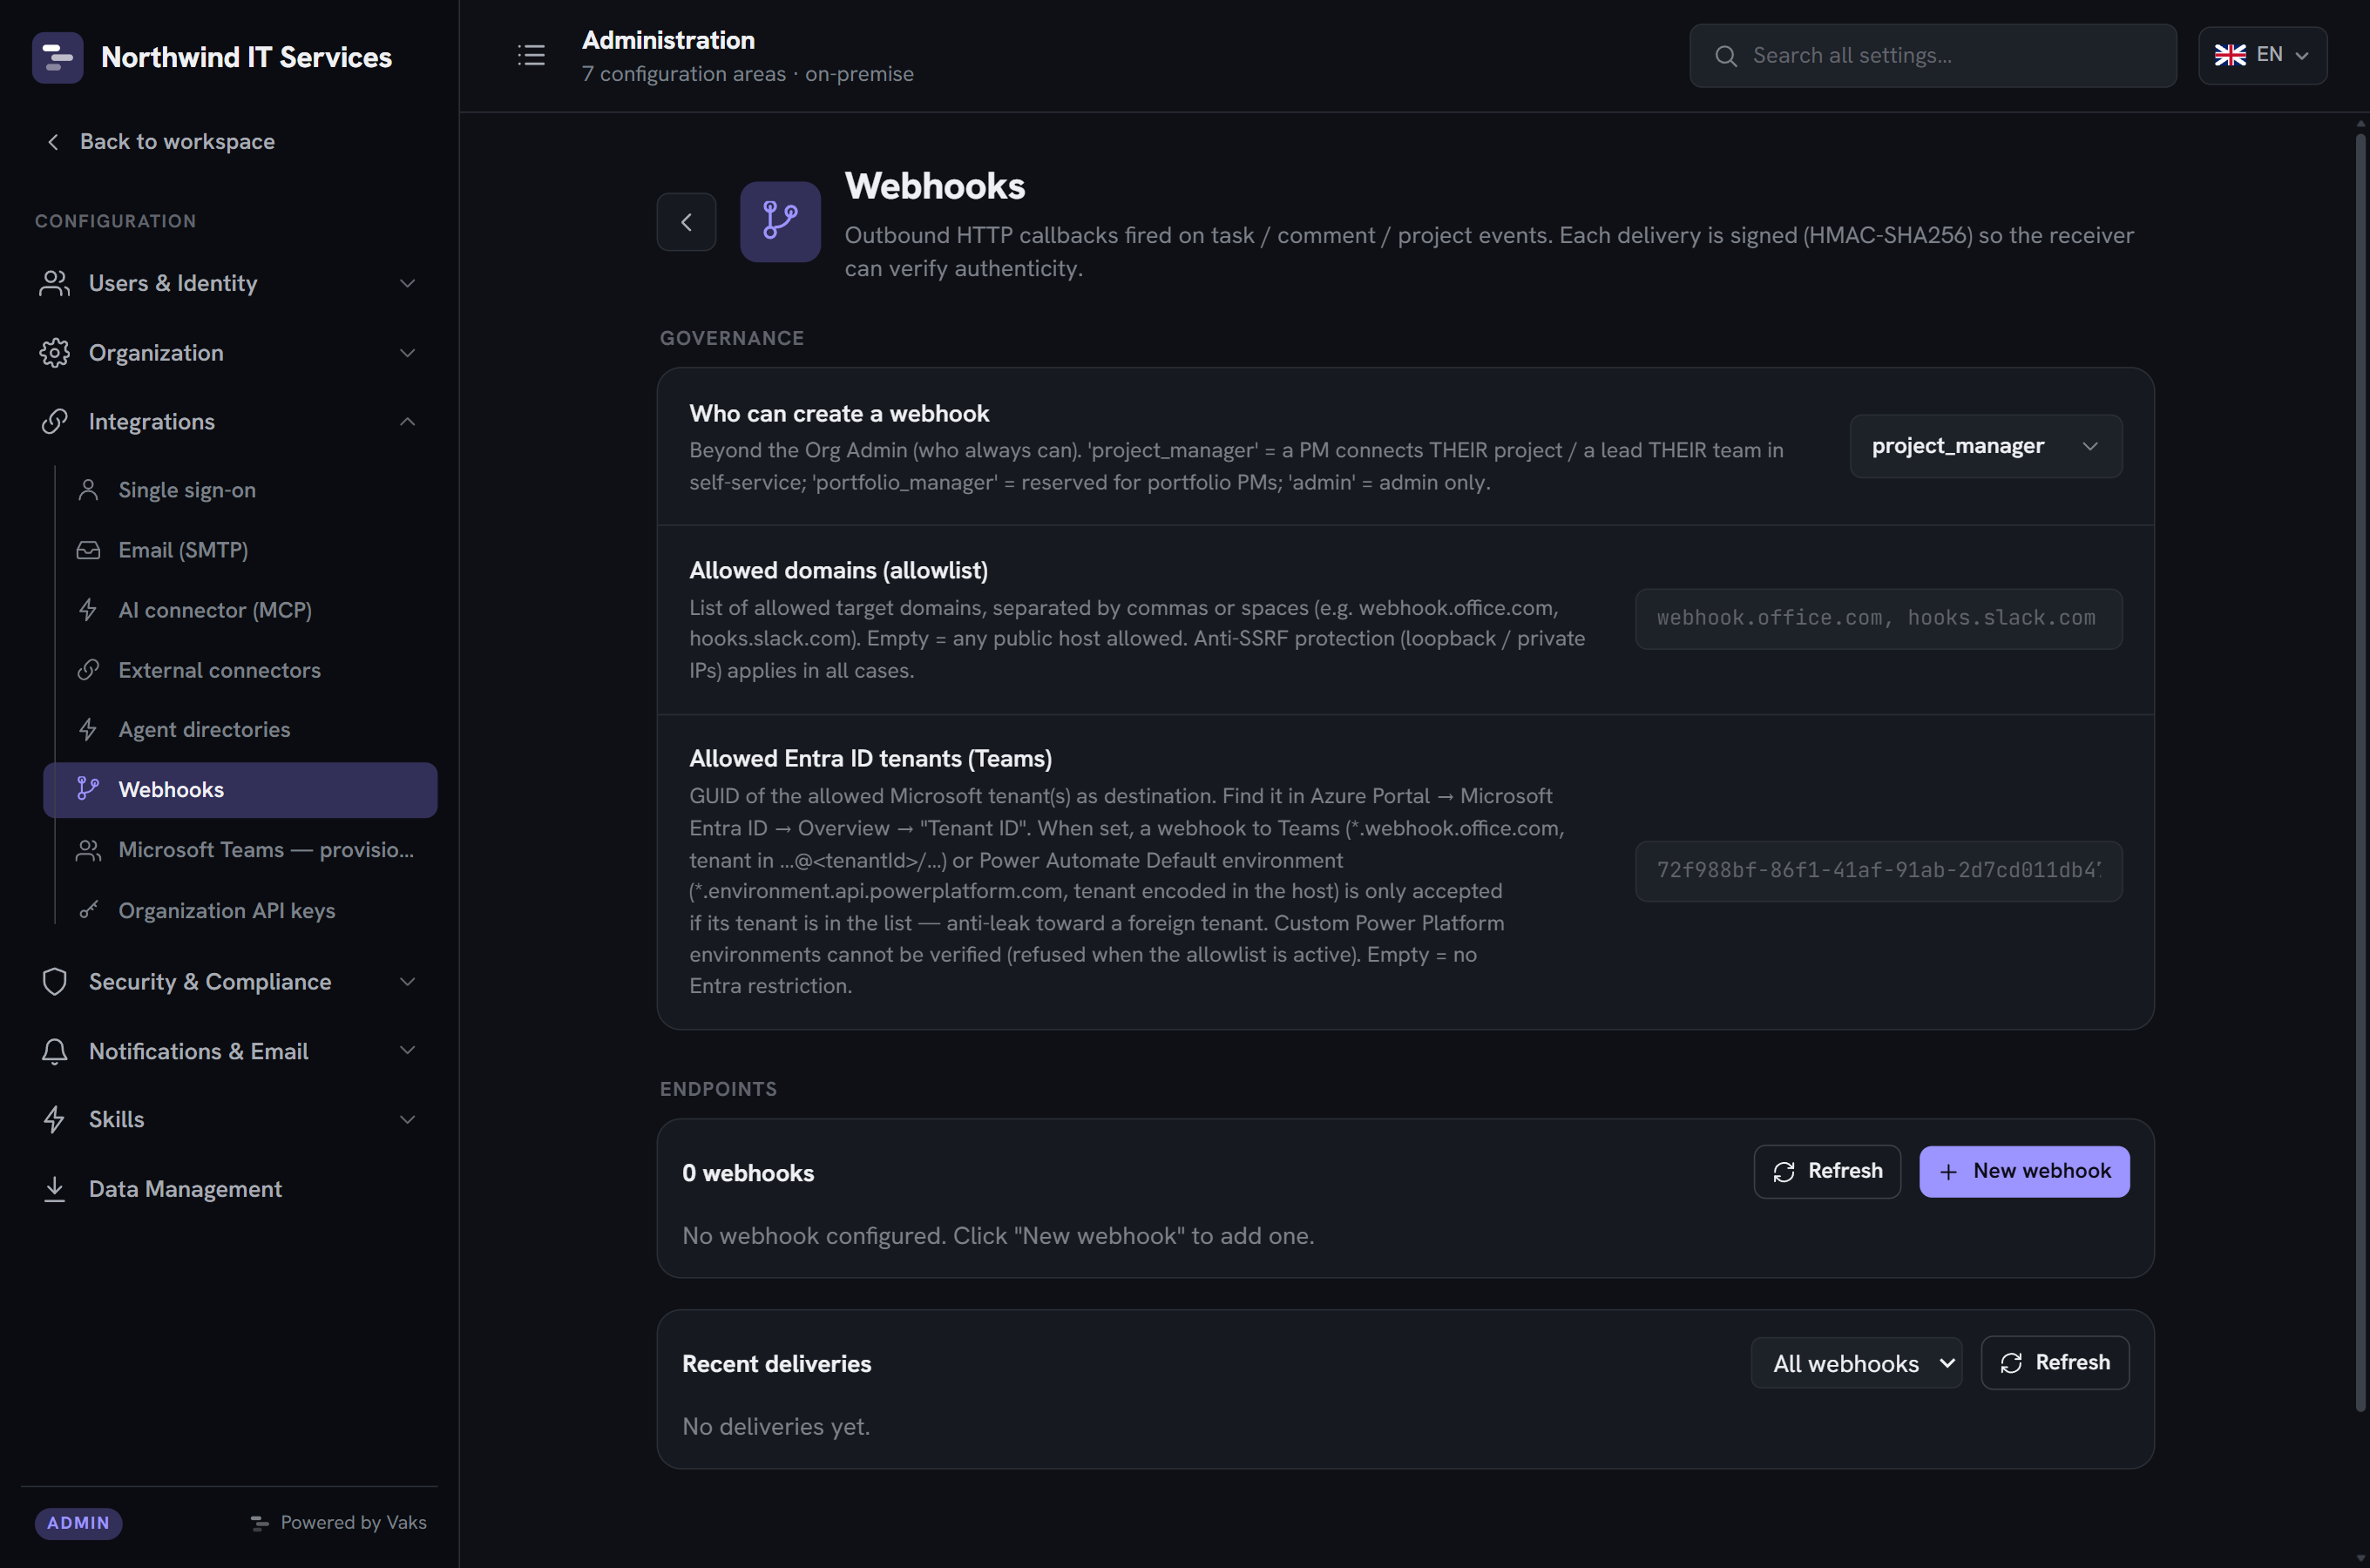The image size is (2370, 1568).
Task: Click the Webhooks branch icon in sidebar
Action: 88,790
